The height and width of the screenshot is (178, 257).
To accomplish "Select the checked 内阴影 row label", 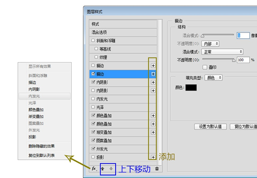I will 102,82.
